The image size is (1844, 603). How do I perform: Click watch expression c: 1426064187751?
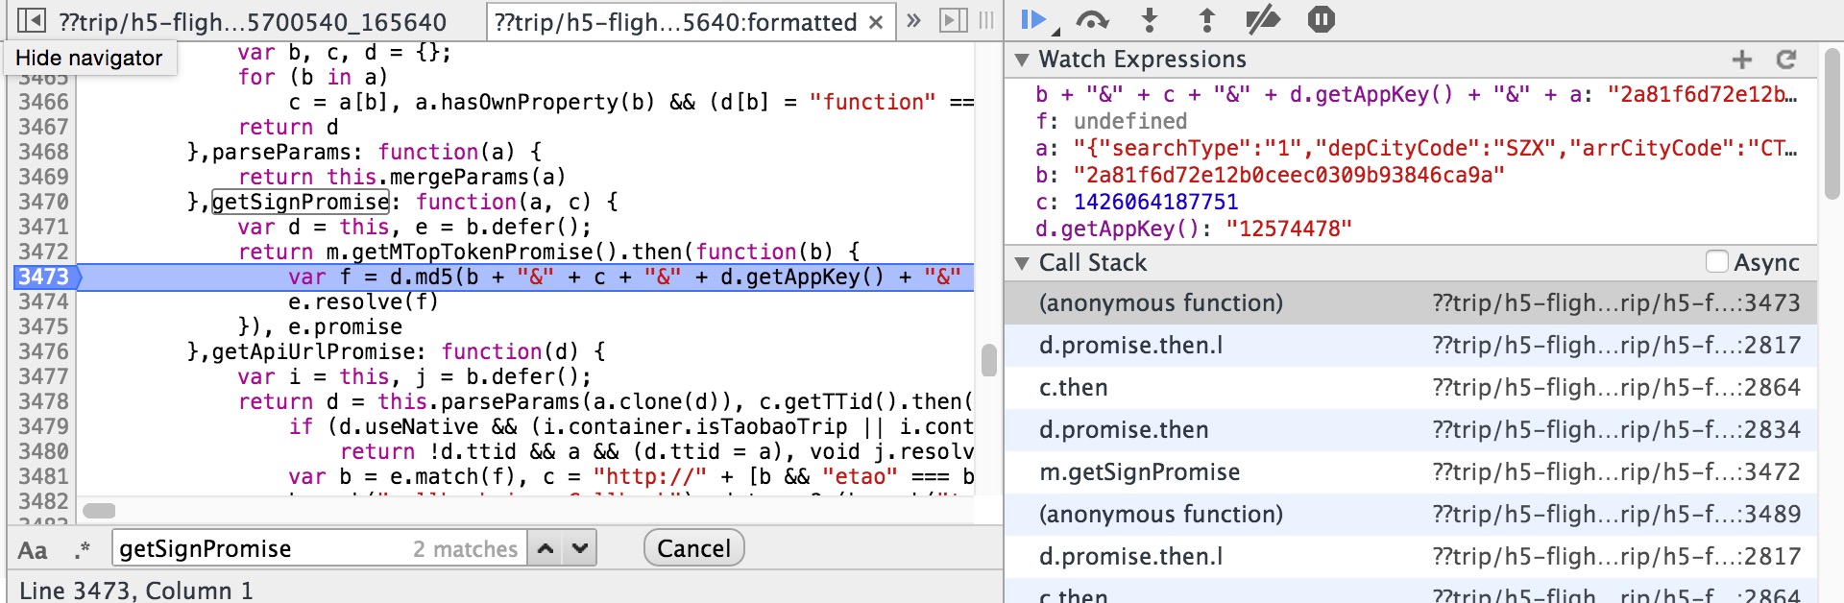[x=1137, y=202]
